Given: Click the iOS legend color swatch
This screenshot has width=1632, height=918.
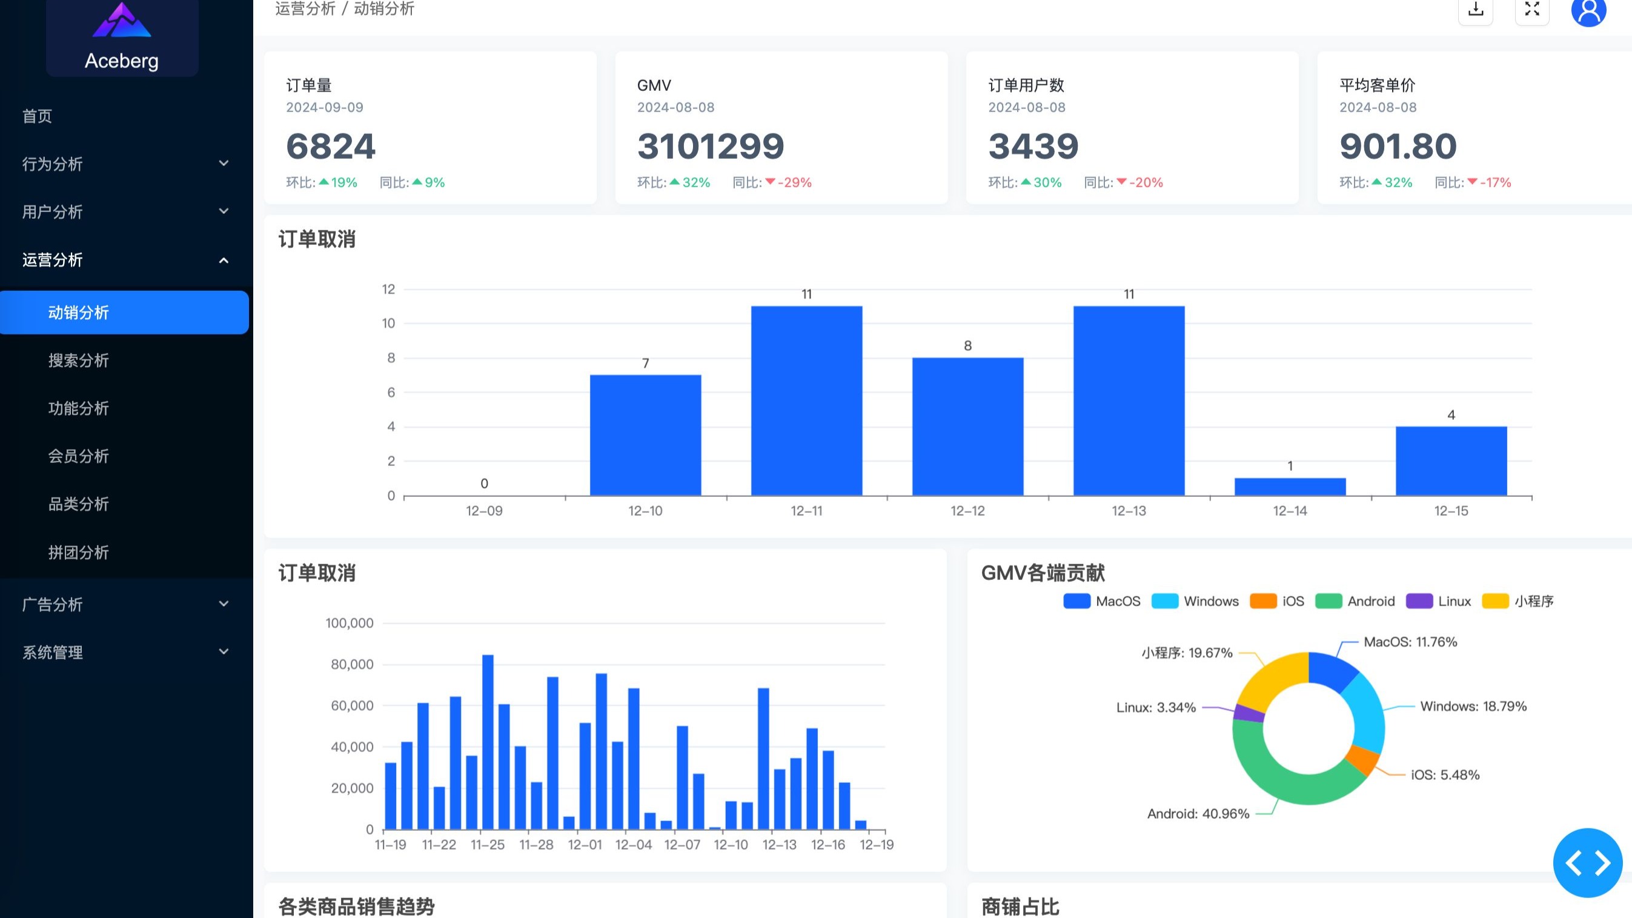Looking at the screenshot, I should [x=1262, y=601].
